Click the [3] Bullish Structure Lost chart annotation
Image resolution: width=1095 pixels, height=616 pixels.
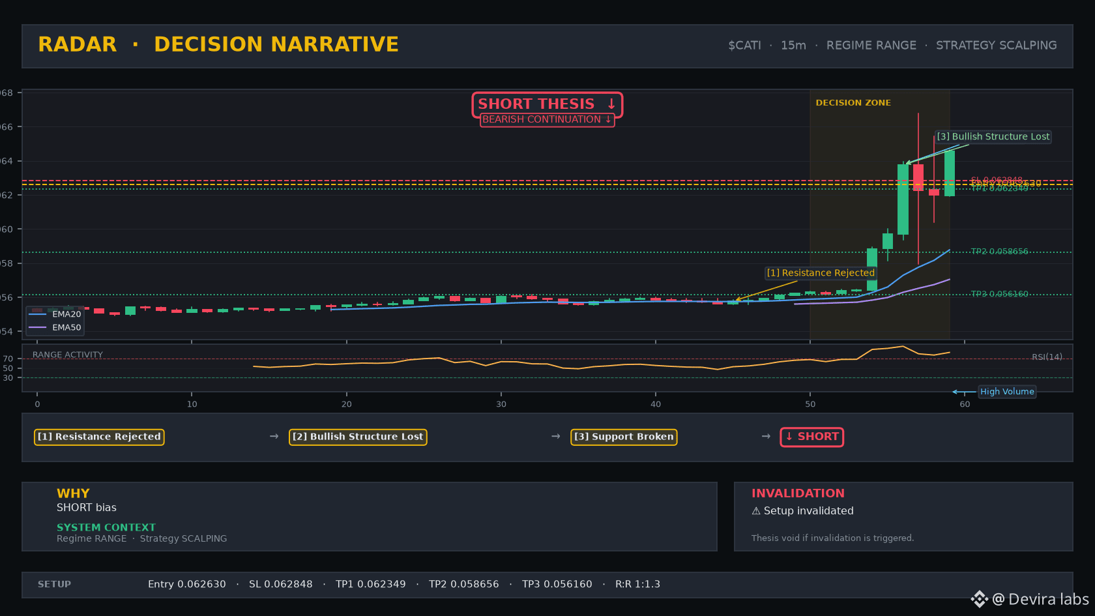coord(993,137)
